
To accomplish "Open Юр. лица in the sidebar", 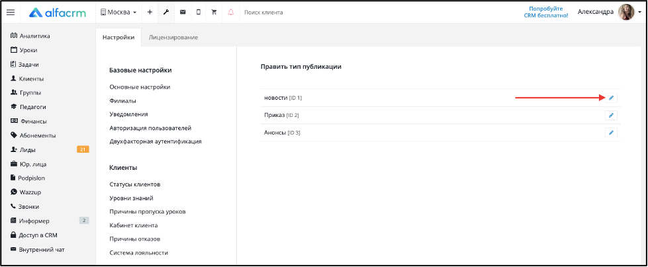I will pyautogui.click(x=28, y=165).
